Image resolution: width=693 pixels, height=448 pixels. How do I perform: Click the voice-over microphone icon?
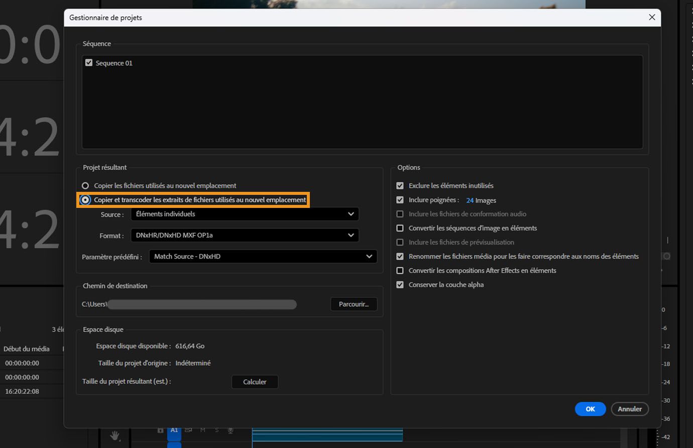pos(231,430)
